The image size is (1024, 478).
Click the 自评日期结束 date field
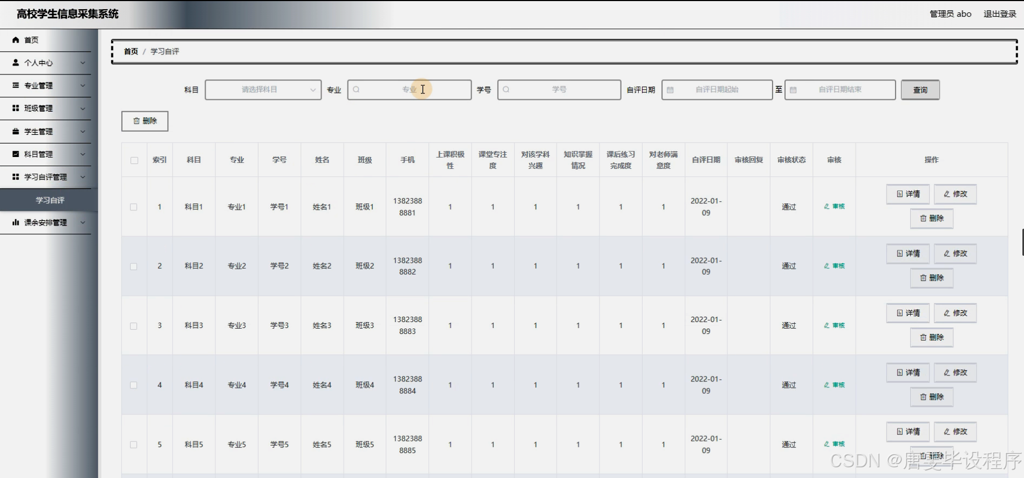coord(840,90)
